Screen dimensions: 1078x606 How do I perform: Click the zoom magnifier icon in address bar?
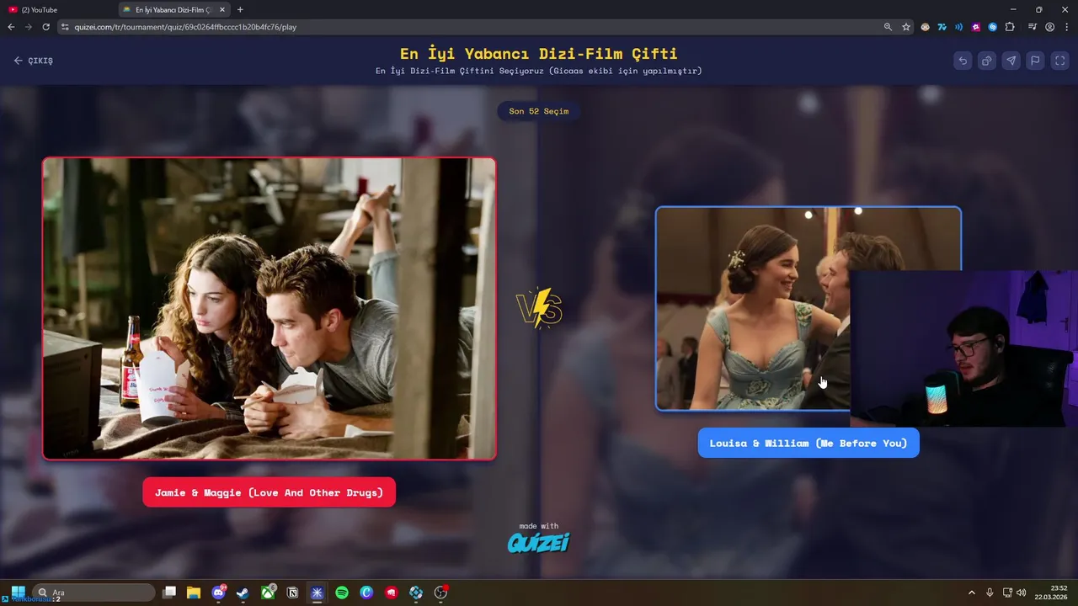[888, 27]
